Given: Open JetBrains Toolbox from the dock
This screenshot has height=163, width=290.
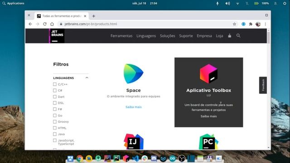Looking at the screenshot, I should pos(126,158).
